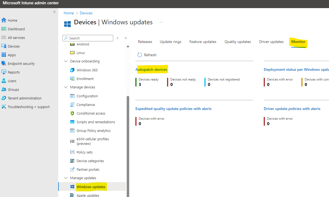The height and width of the screenshot is (197, 329).
Task: Switch to the Update rings tab
Action: (171, 42)
